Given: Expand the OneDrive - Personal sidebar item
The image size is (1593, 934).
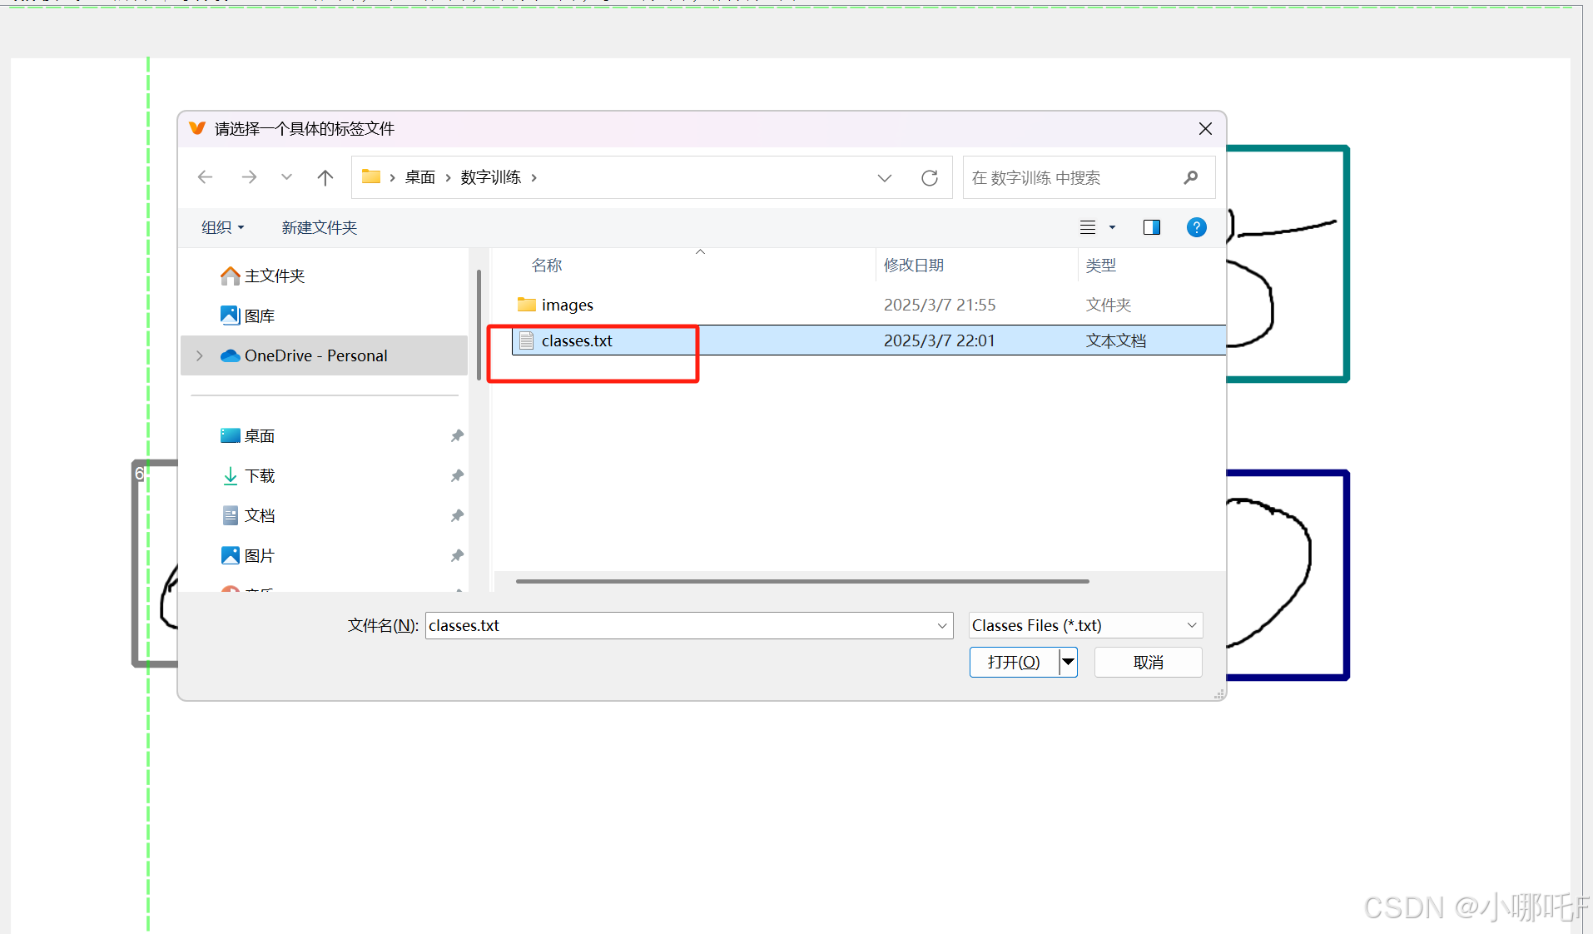Looking at the screenshot, I should (199, 355).
